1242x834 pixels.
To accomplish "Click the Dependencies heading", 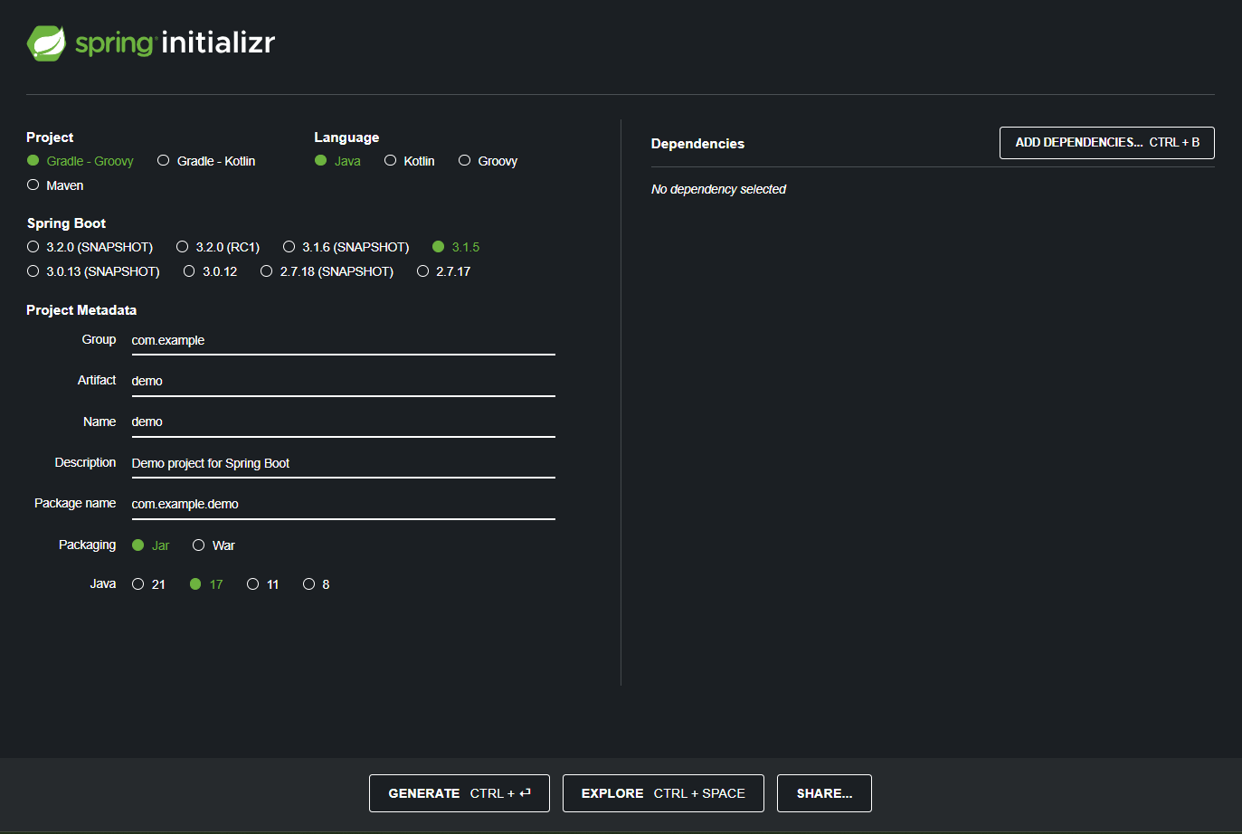I will (697, 144).
